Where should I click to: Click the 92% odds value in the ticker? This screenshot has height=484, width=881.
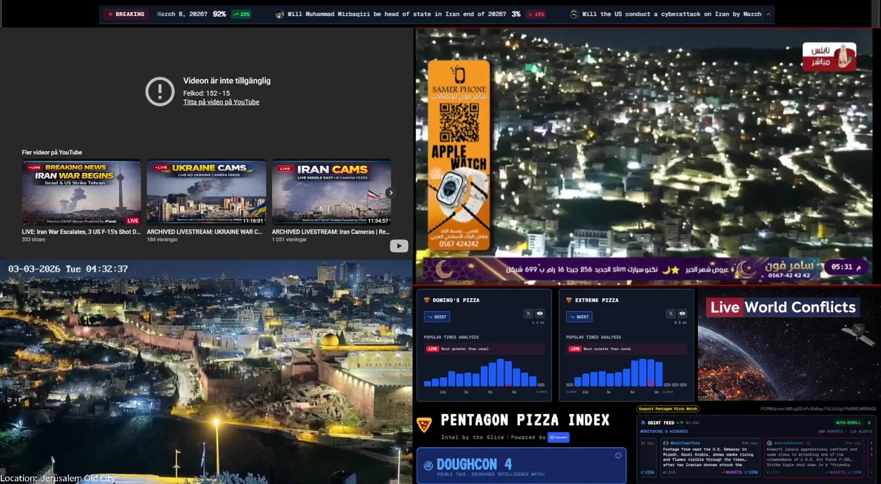(x=219, y=14)
